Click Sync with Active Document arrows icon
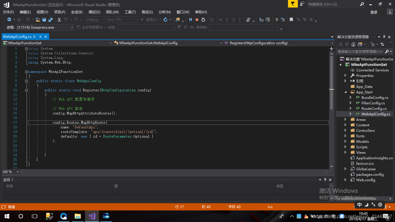Screen dimensions: 395x222 coord(382,44)
